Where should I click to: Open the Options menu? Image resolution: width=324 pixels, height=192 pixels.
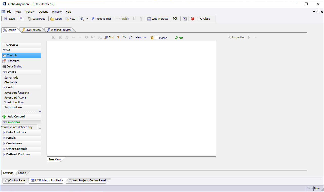43,12
